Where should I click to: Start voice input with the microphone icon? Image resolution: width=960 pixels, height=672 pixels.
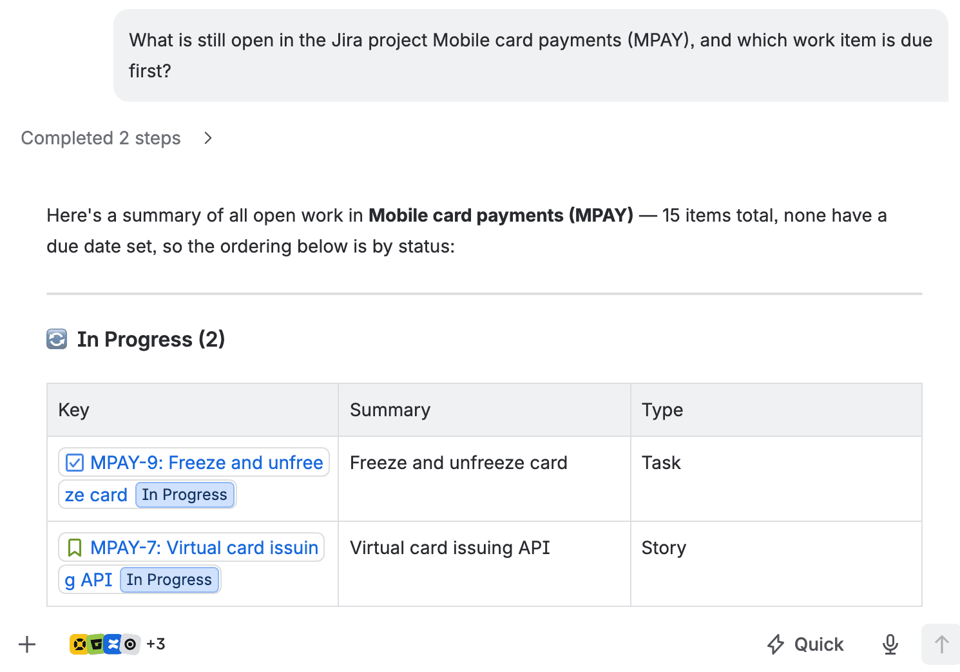tap(890, 644)
